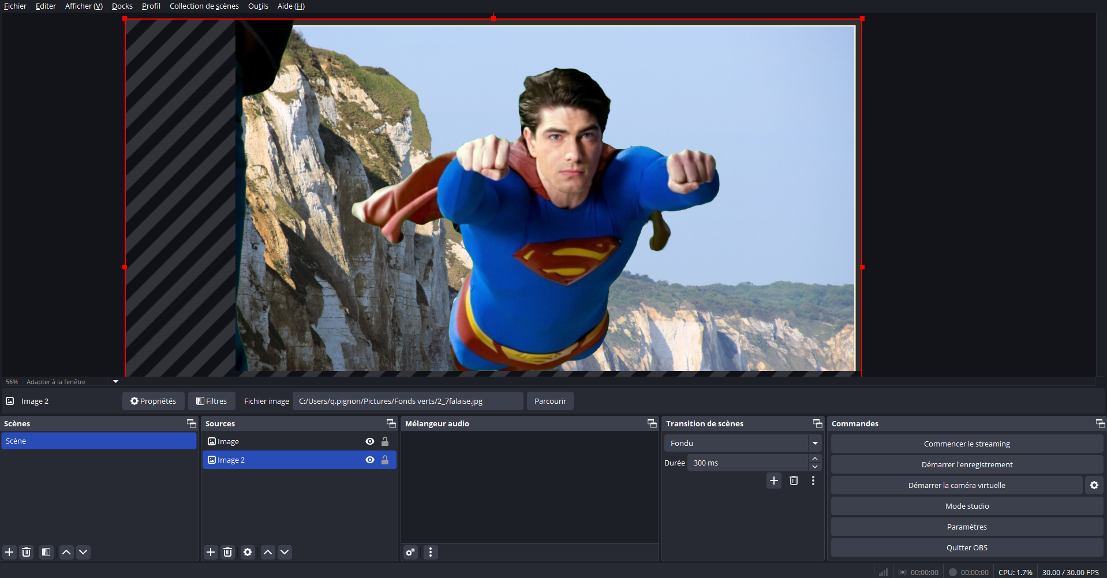The image size is (1107, 578).
Task: Open the Fichier menu
Action: [15, 6]
